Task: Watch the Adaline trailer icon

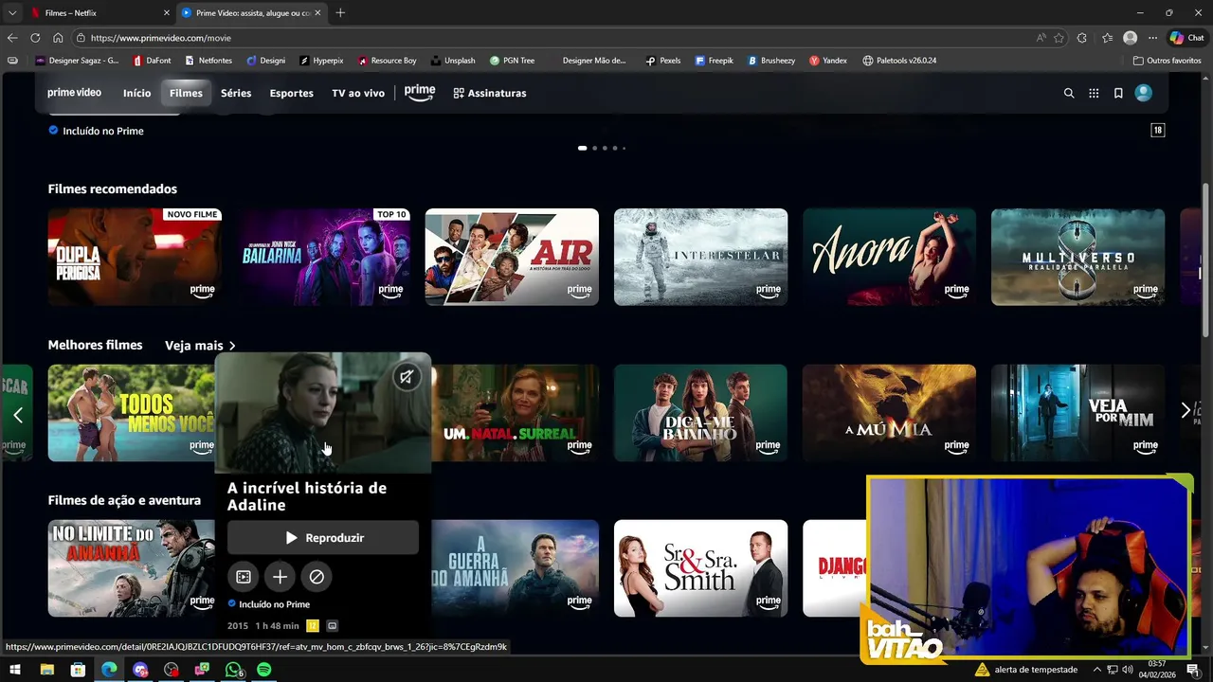Action: 244,576
